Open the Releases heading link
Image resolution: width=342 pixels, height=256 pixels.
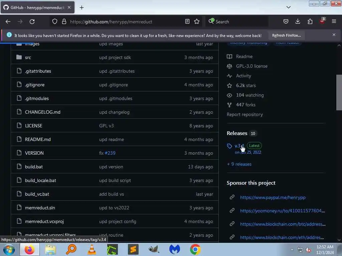(237, 133)
